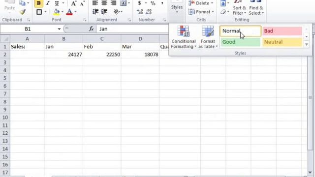Apply the Bad cell style
The image size is (315, 177).
[282, 31]
